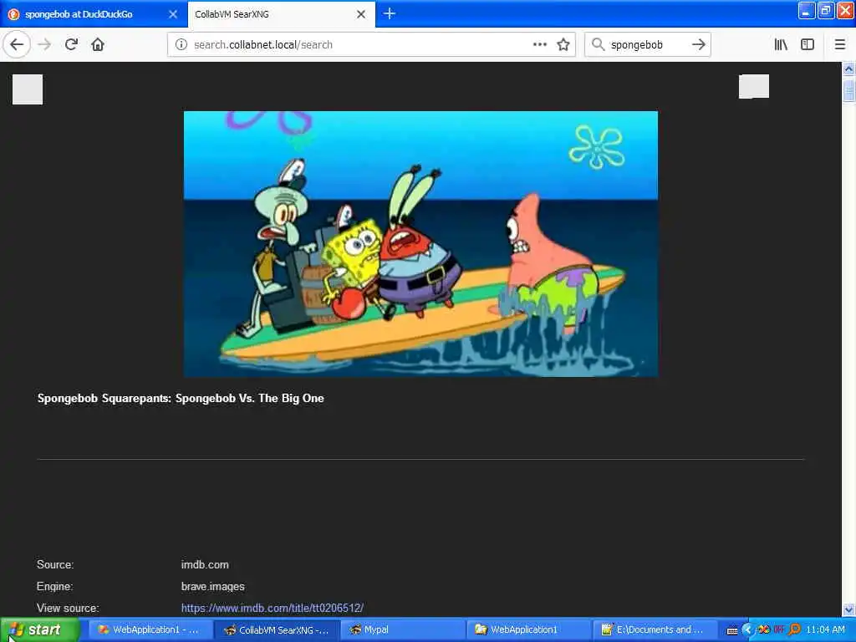
Task: Expand hidden tray icons arrow
Action: [x=747, y=630]
